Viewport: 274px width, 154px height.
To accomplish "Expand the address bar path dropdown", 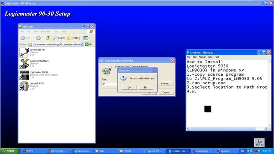I will click(x=82, y=44).
